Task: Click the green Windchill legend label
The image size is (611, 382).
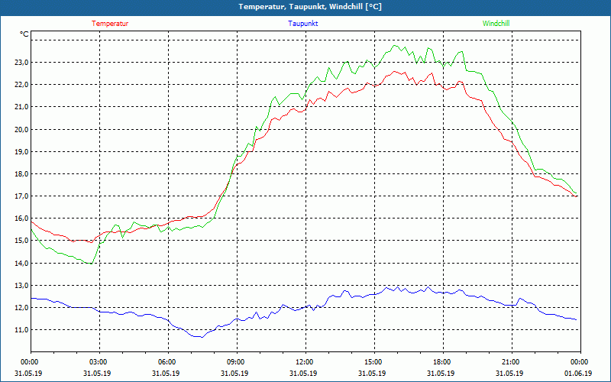Action: coord(496,24)
